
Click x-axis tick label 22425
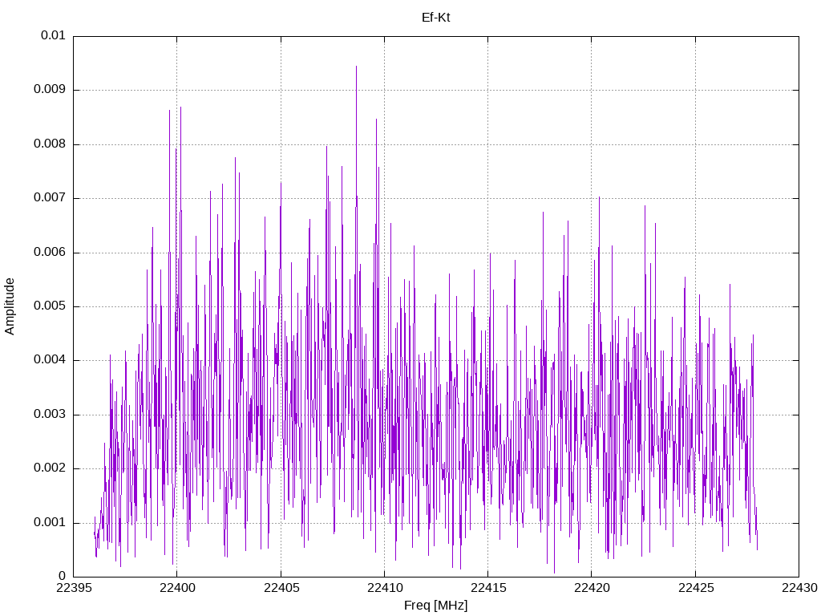pyautogui.click(x=695, y=588)
